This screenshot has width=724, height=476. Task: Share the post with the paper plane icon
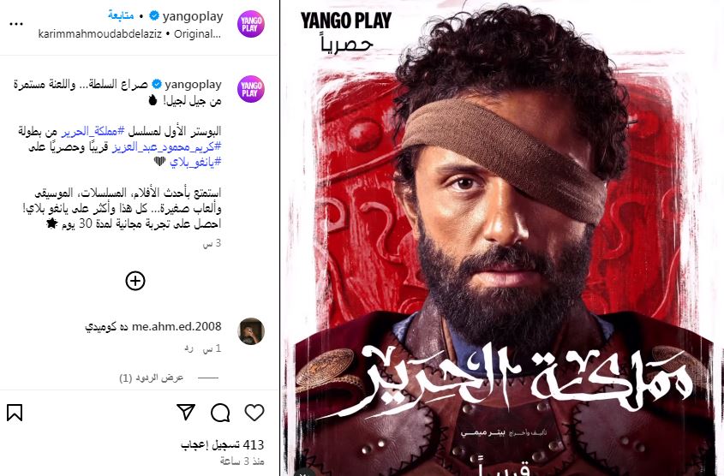[186, 413]
